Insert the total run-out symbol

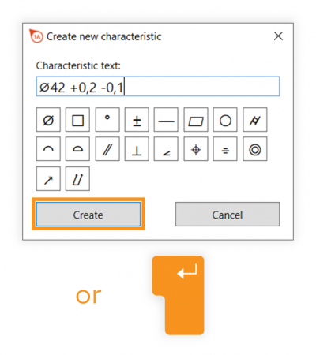click(x=77, y=178)
